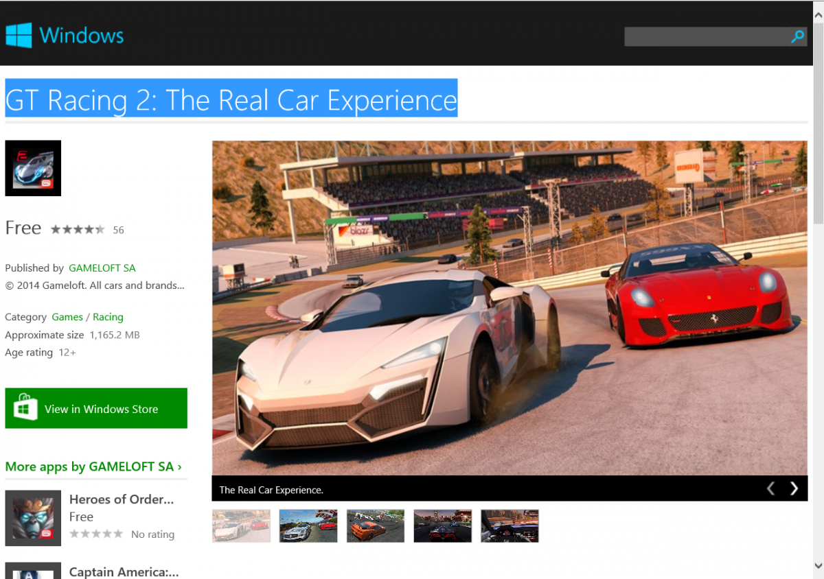
Task: Open the Games category link
Action: coord(67,317)
